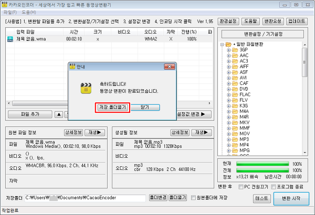315x215 pixels.
Task: Click the 변환요청 button
Action: click(273, 21)
